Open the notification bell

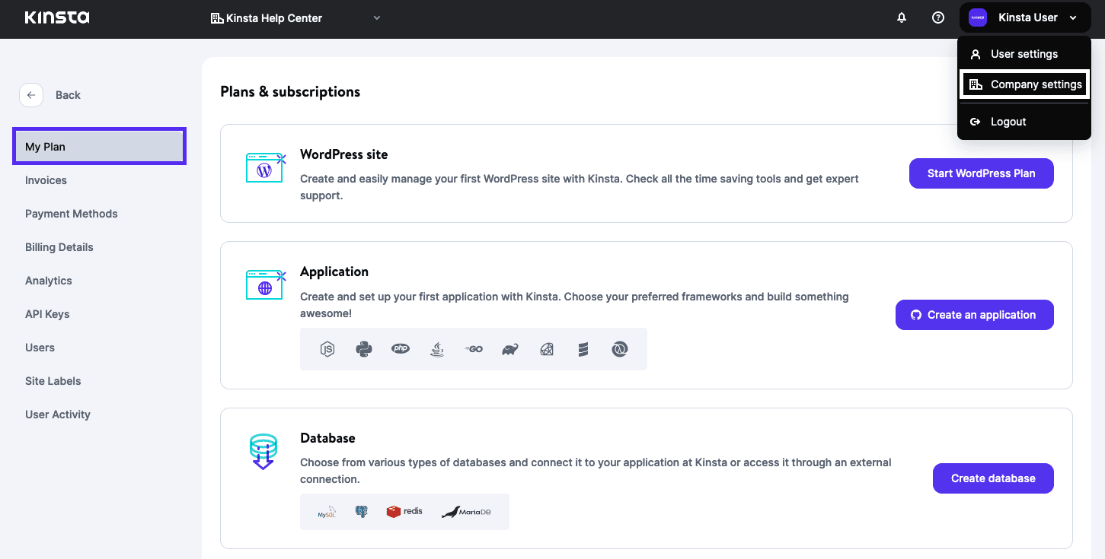[901, 17]
